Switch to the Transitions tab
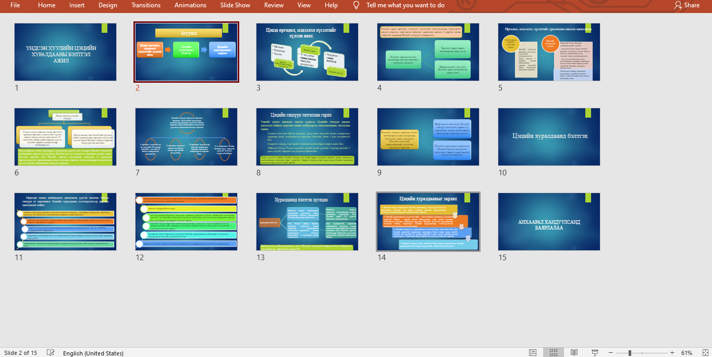The image size is (712, 357). coord(146,5)
